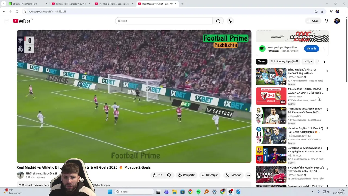Open YouTube notifications bell
The image size is (348, 196).
327,21
